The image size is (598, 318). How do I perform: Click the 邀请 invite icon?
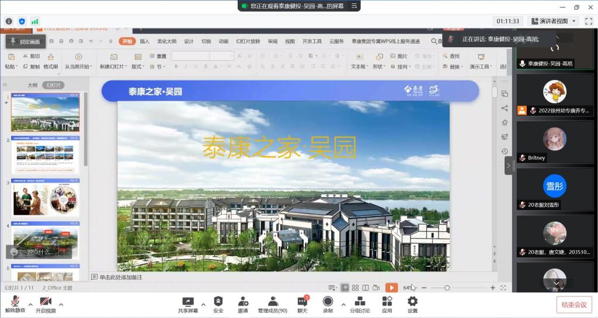[x=243, y=304]
